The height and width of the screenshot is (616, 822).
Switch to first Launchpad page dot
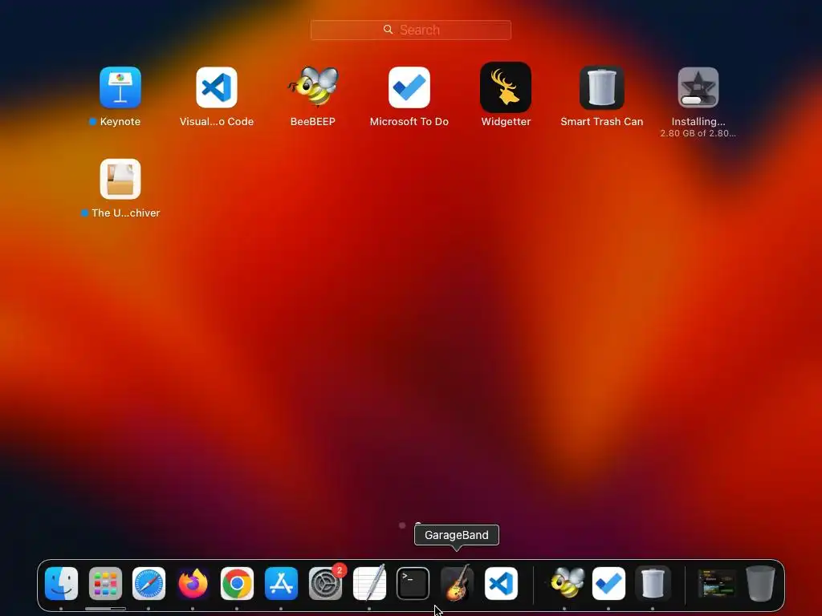tap(402, 525)
